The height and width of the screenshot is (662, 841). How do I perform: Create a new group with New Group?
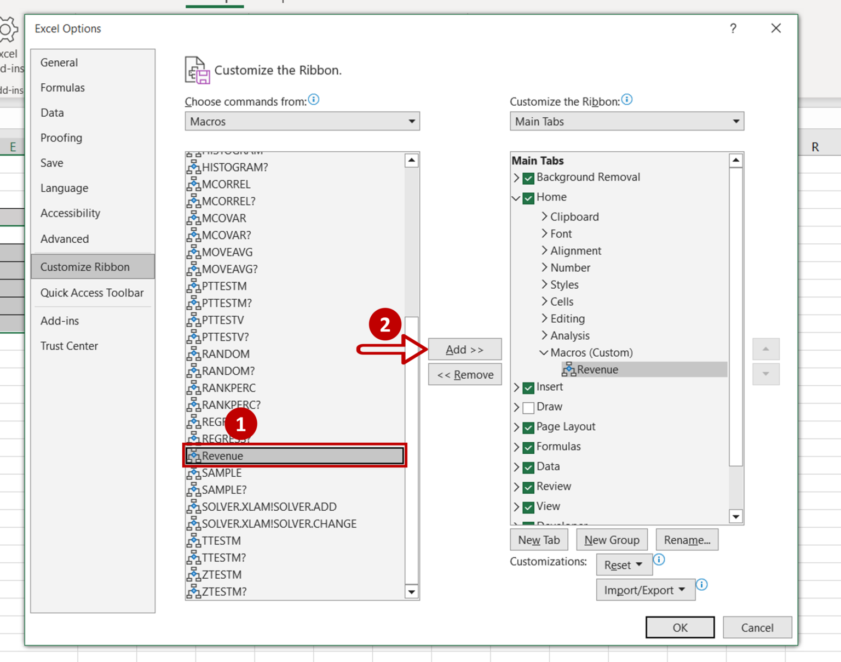pyautogui.click(x=612, y=540)
